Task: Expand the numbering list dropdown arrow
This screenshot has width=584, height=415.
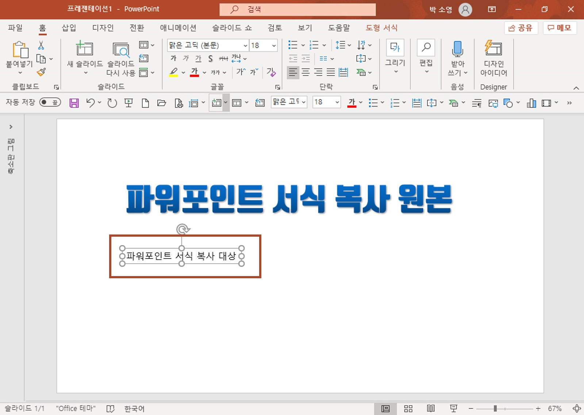Action: click(324, 46)
